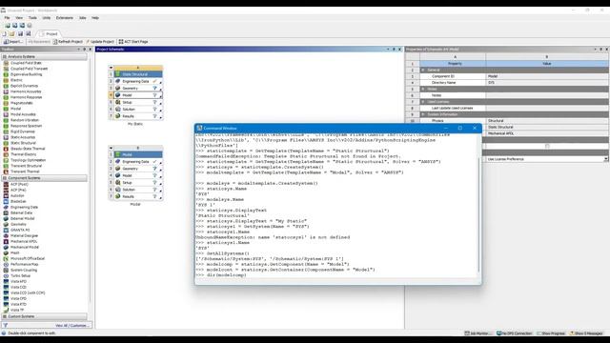This screenshot has height=343, width=610.
Task: Click the Notes value field
Action: (546, 95)
